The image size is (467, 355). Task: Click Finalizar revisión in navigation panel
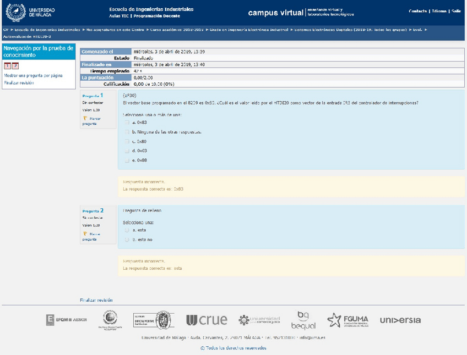pyautogui.click(x=19, y=83)
